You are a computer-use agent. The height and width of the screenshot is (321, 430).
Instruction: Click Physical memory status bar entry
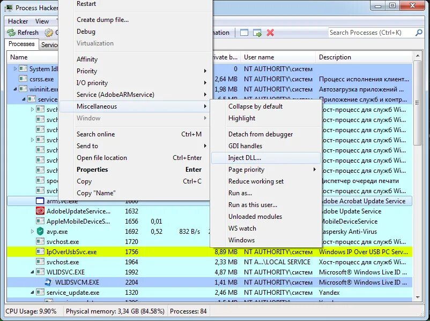tap(115, 311)
